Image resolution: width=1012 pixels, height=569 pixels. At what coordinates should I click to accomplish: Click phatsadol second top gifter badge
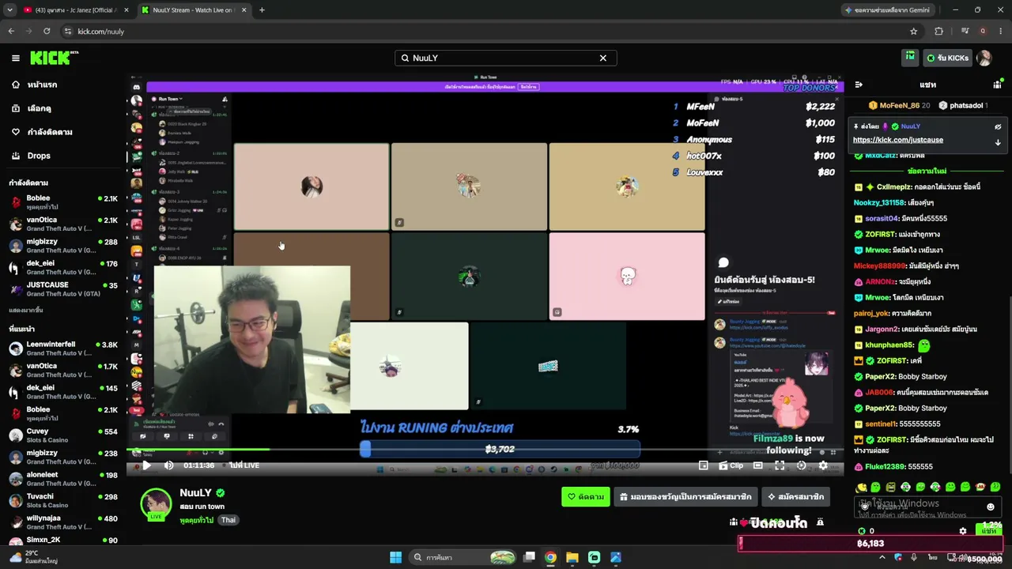(x=965, y=105)
